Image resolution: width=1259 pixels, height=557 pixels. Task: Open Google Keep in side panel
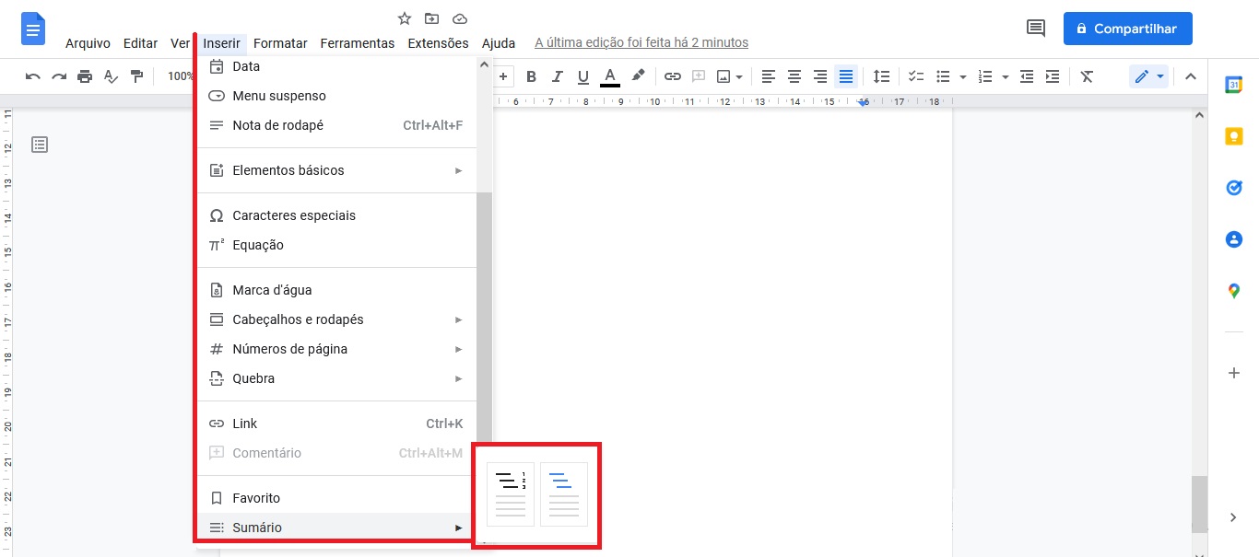[1233, 136]
